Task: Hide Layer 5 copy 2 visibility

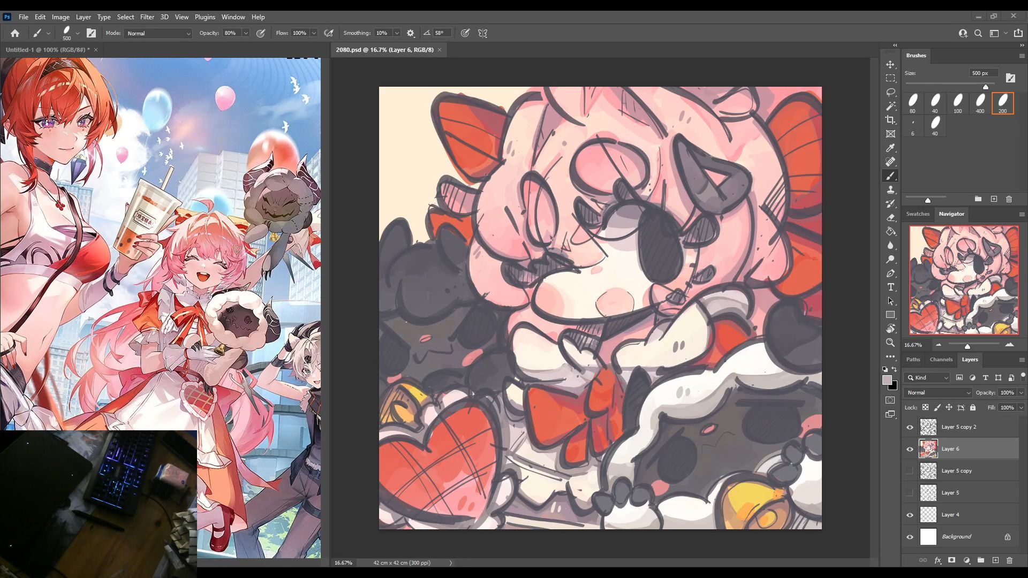Action: 910,427
